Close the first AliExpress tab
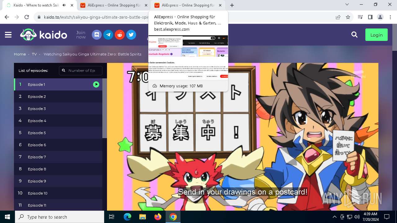The height and width of the screenshot is (223, 397). [x=146, y=5]
